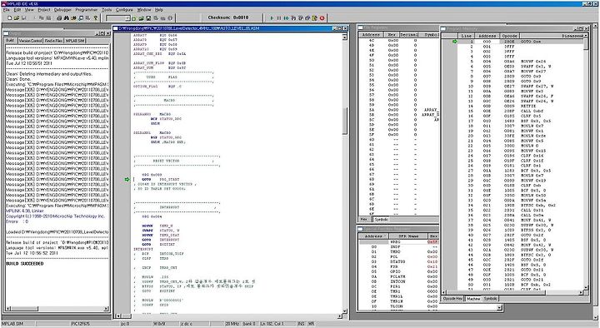Open the Help menu
600x328 pixels.
pos(159,9)
